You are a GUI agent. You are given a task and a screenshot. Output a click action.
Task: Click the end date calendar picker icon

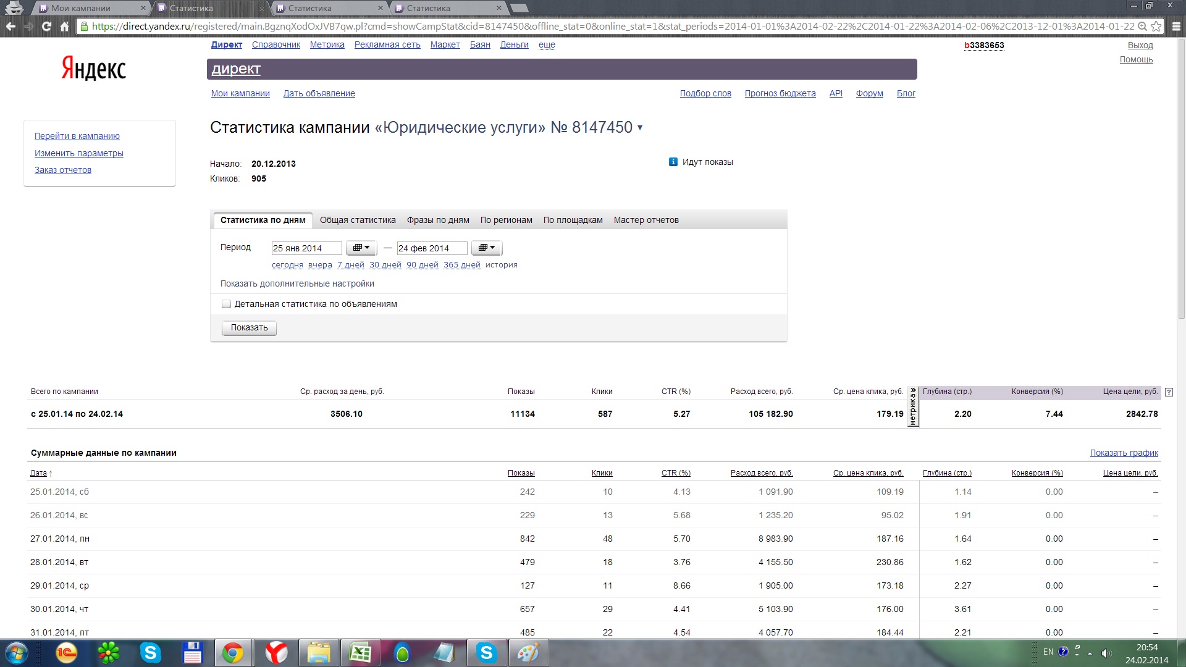(x=487, y=248)
